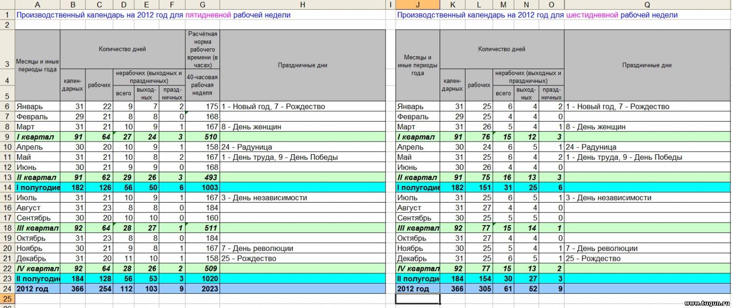Select '24 - Радуница' in column H
The height and width of the screenshot is (308, 732).
(x=303, y=147)
